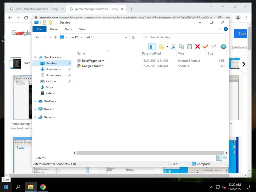Expand the Explorer ribbon chevron

coord(220,29)
